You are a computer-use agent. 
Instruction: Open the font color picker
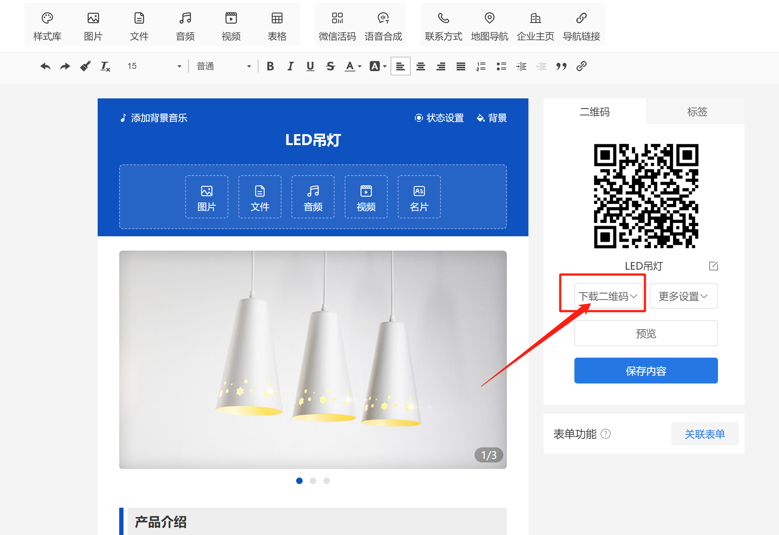[353, 66]
